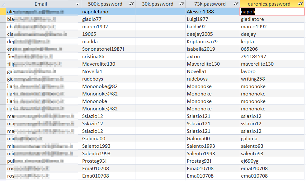The width and height of the screenshot is (306, 181).
Task: Select the 30k.password column header label
Action: click(158, 4)
